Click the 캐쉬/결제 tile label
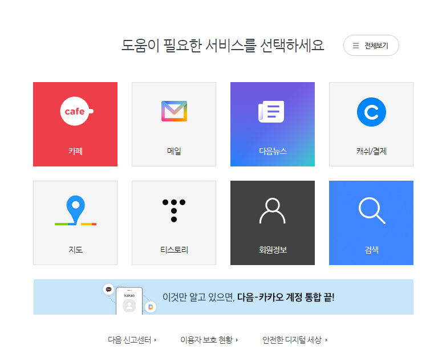Viewport: 438px width, 354px height. click(x=371, y=151)
